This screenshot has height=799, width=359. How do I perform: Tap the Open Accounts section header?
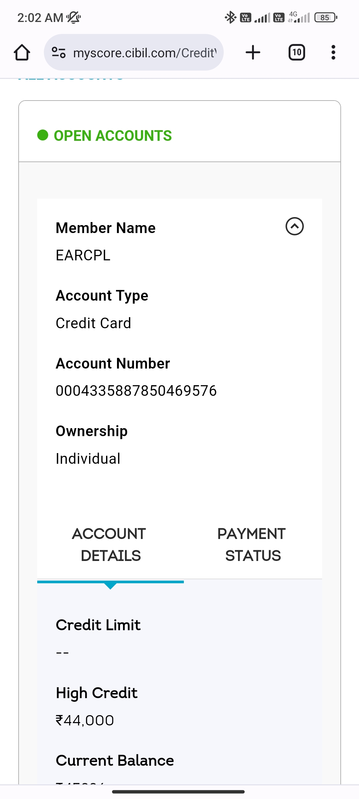[113, 136]
